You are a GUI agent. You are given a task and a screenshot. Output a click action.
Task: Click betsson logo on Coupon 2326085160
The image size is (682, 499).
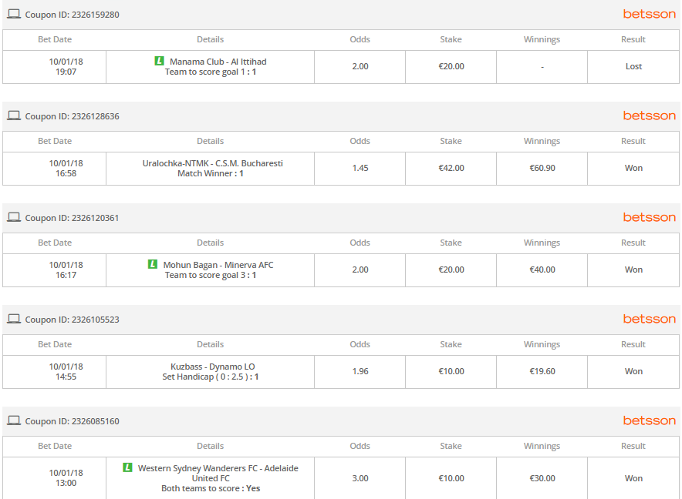pyautogui.click(x=650, y=420)
